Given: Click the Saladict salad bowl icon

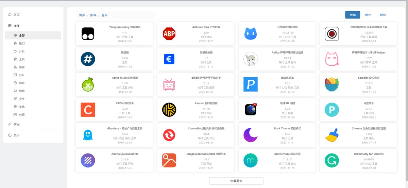Looking at the screenshot, I should (x=332, y=84).
